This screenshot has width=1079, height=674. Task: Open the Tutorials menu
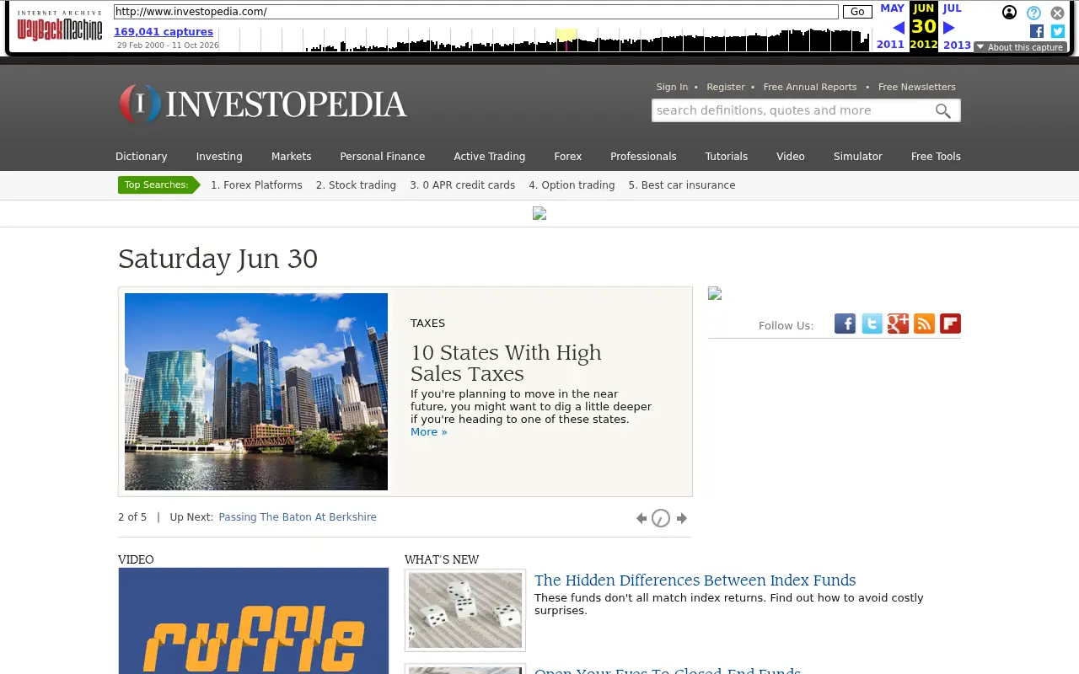pyautogui.click(x=727, y=157)
